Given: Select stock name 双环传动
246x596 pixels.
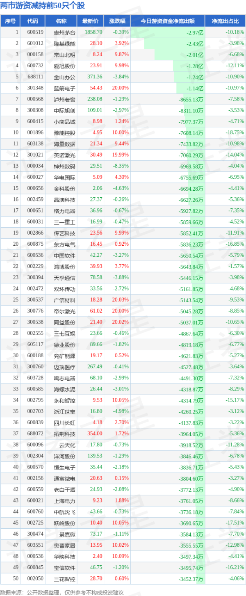Looking at the screenshot, I should pyautogui.click(x=64, y=288).
